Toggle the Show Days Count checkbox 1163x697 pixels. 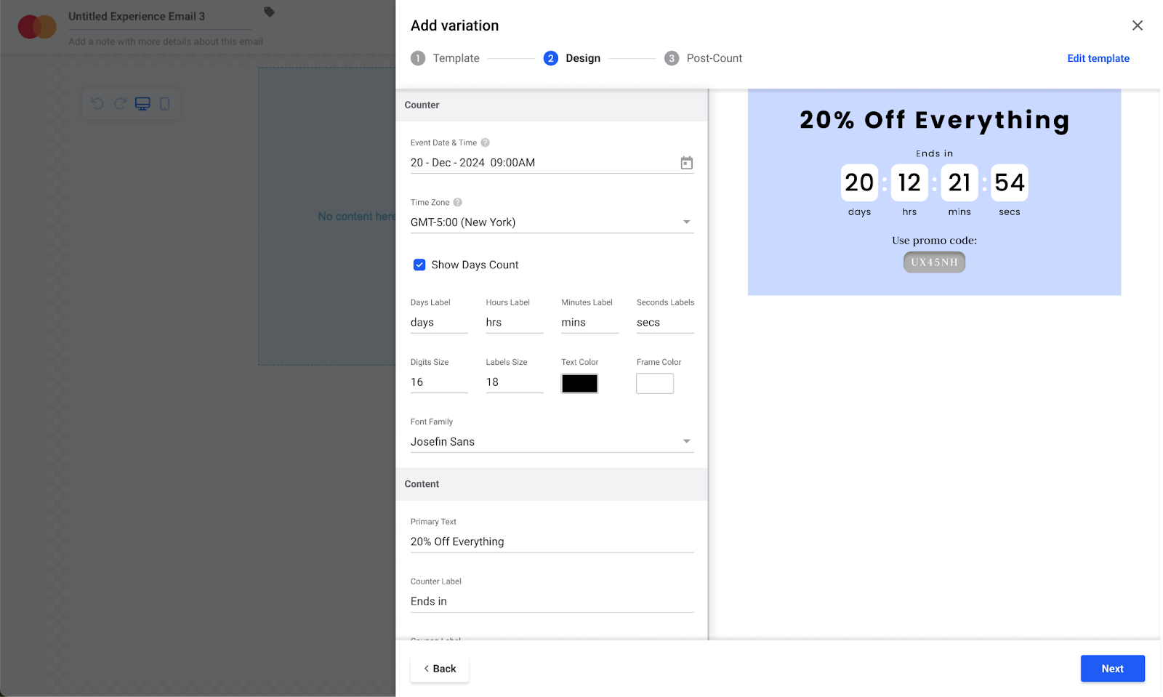point(419,265)
